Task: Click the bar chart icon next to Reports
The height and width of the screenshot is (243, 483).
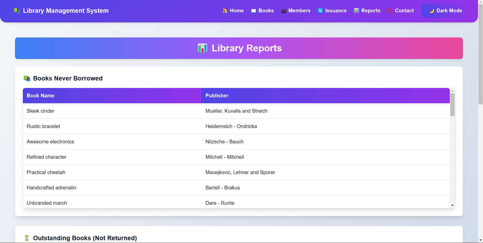Action: (x=356, y=11)
